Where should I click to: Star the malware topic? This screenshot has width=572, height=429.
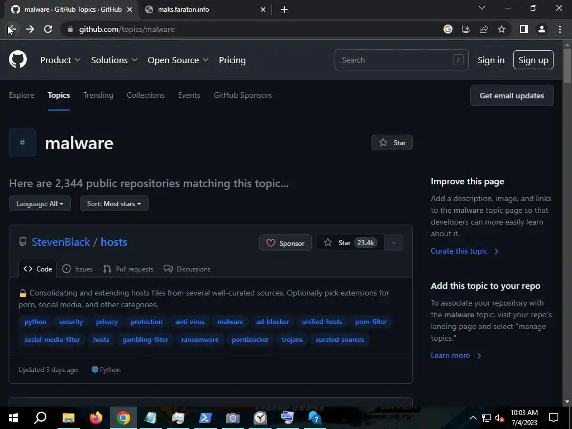coord(392,142)
